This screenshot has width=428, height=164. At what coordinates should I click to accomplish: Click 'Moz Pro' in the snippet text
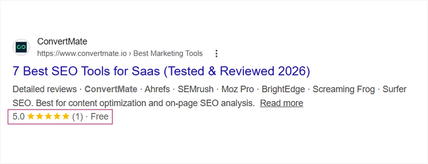click(x=238, y=89)
